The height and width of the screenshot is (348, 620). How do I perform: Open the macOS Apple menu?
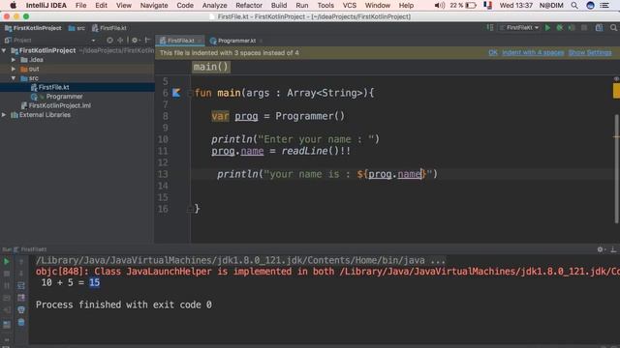tap(13, 6)
